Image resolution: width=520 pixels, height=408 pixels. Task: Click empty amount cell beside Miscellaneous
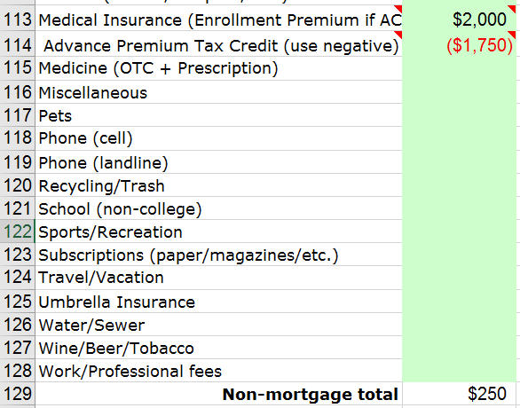(460, 92)
